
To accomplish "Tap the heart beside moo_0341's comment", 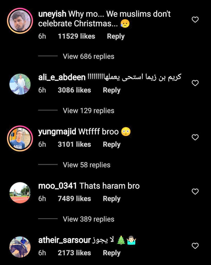I will [x=195, y=192].
